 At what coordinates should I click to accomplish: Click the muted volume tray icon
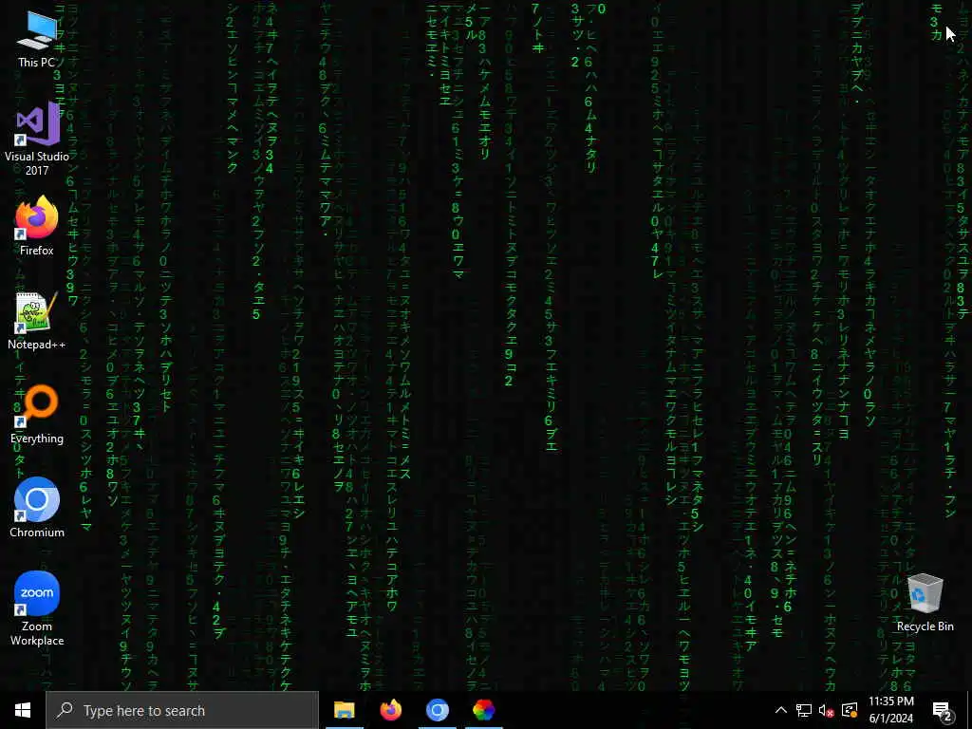tap(827, 710)
